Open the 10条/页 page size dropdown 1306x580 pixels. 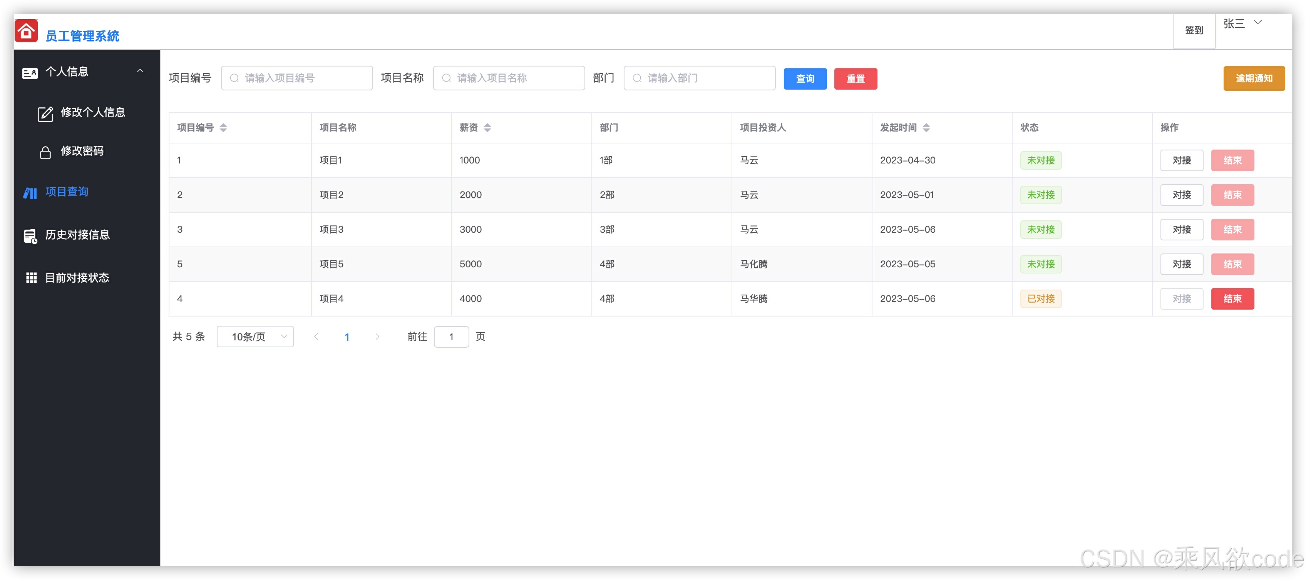point(255,337)
